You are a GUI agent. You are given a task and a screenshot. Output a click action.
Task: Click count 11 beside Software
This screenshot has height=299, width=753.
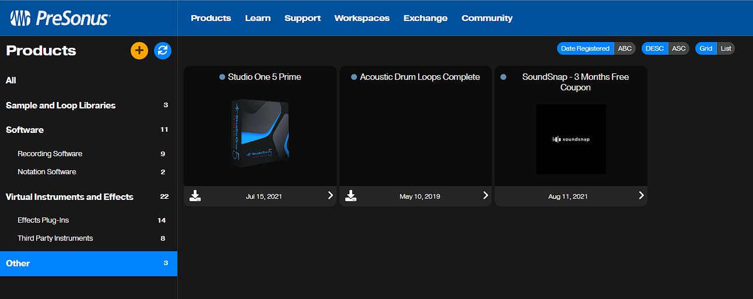point(164,130)
